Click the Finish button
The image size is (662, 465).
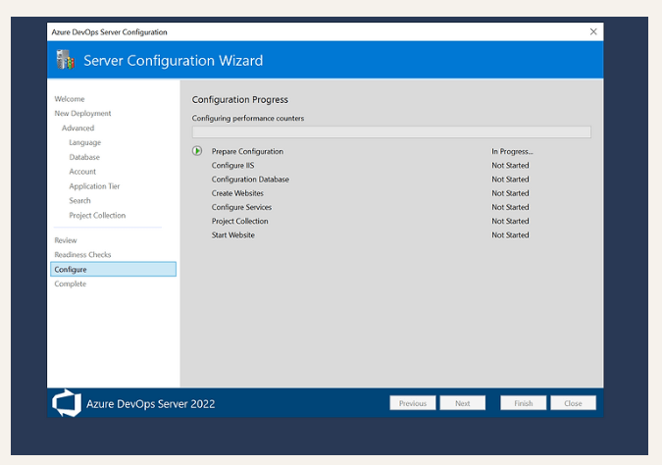pos(523,403)
